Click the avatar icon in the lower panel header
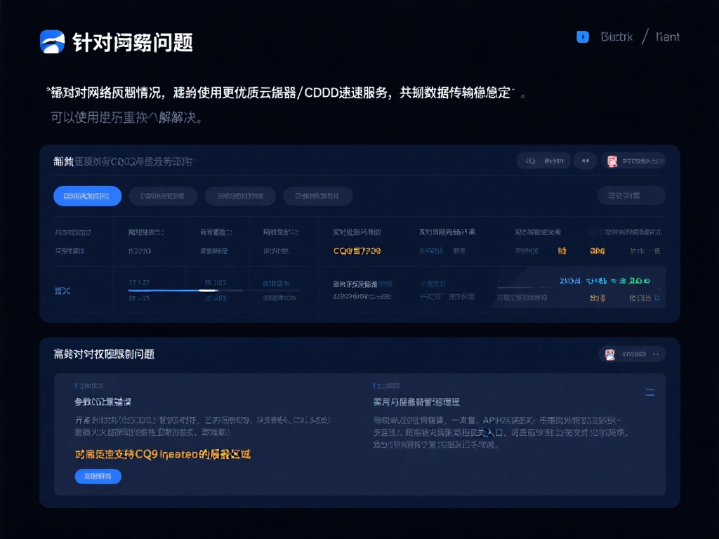719x539 pixels. 610,354
